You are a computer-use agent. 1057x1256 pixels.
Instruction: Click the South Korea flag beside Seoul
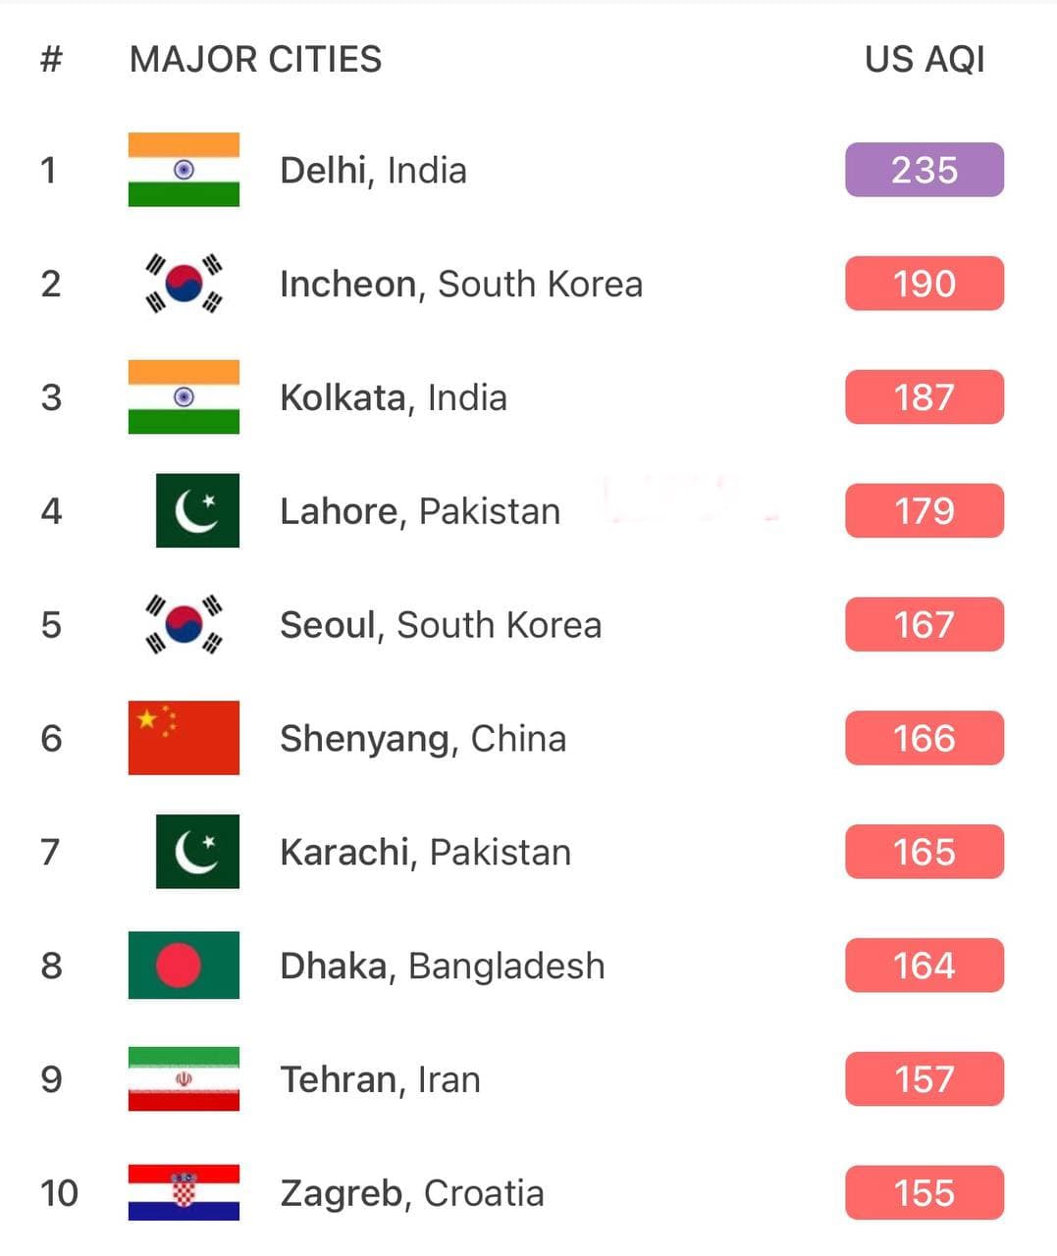pyautogui.click(x=184, y=624)
